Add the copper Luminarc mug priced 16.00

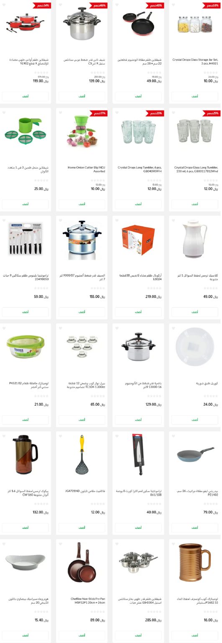[x=194, y=635]
